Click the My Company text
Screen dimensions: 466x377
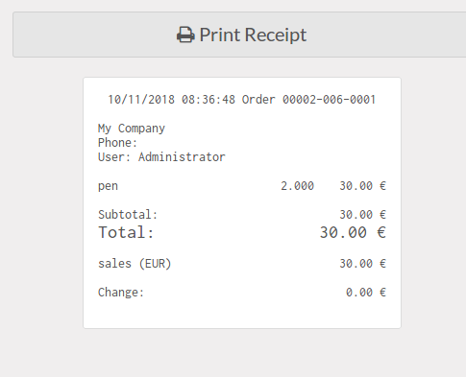click(132, 129)
